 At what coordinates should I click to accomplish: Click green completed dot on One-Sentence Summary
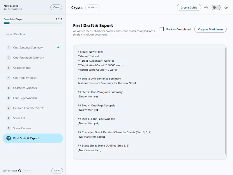tap(58, 47)
